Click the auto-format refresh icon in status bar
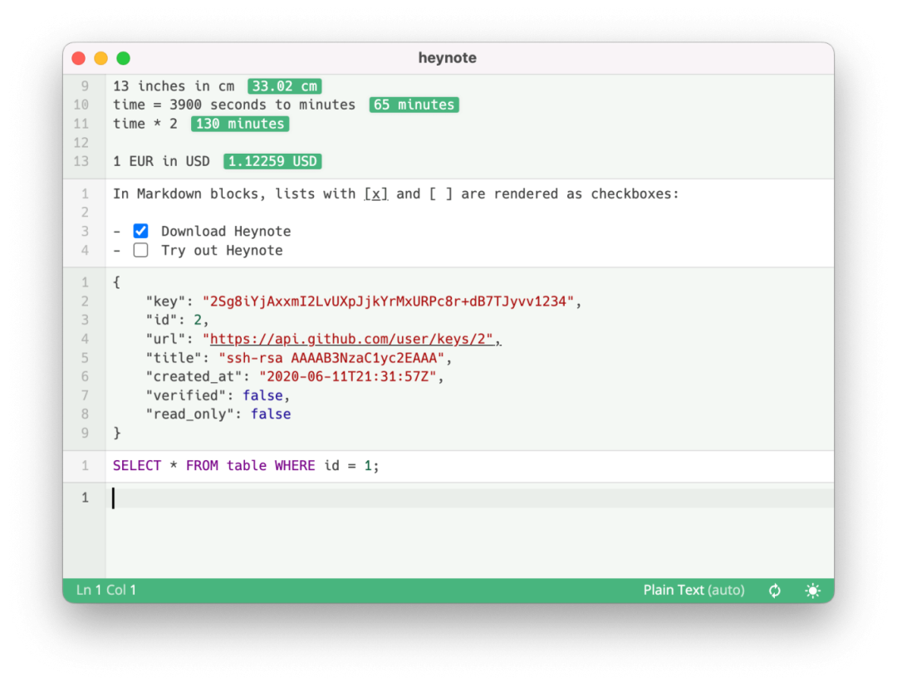Viewport: 897px width, 686px height. [775, 590]
